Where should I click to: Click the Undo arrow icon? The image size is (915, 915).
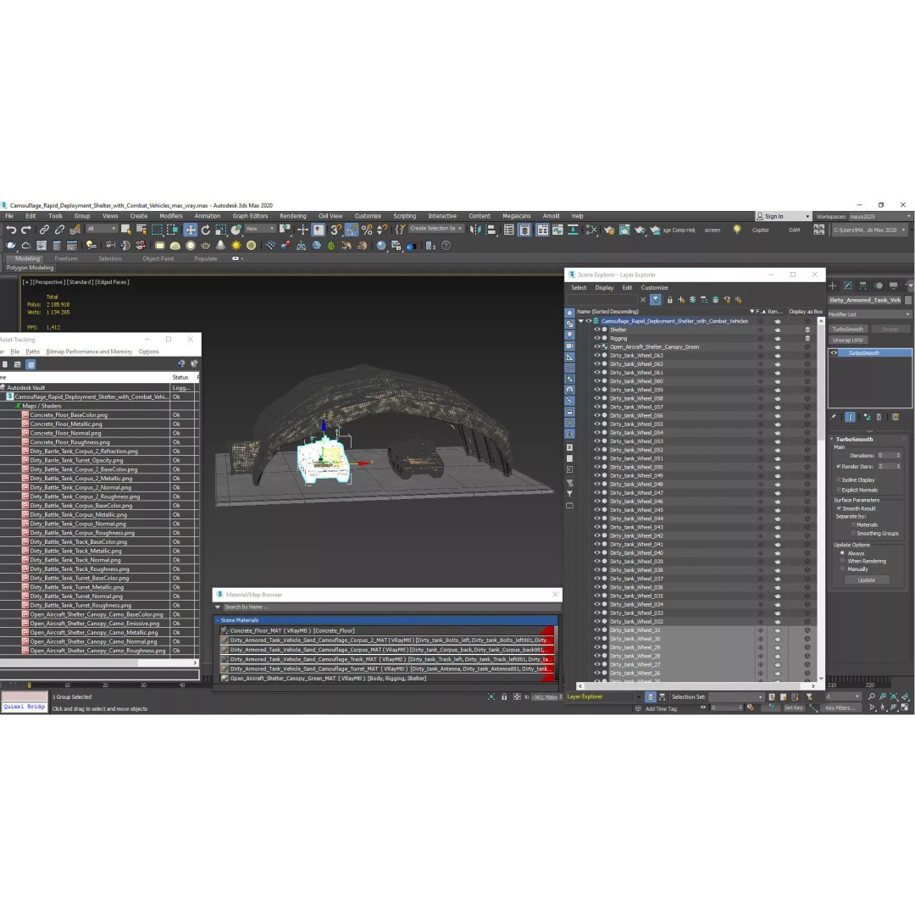click(11, 230)
